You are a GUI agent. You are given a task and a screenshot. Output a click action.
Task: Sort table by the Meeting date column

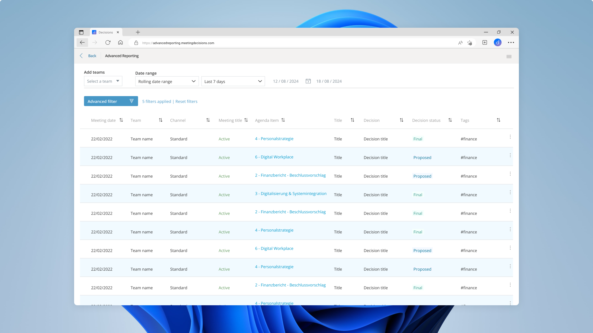coord(121,120)
